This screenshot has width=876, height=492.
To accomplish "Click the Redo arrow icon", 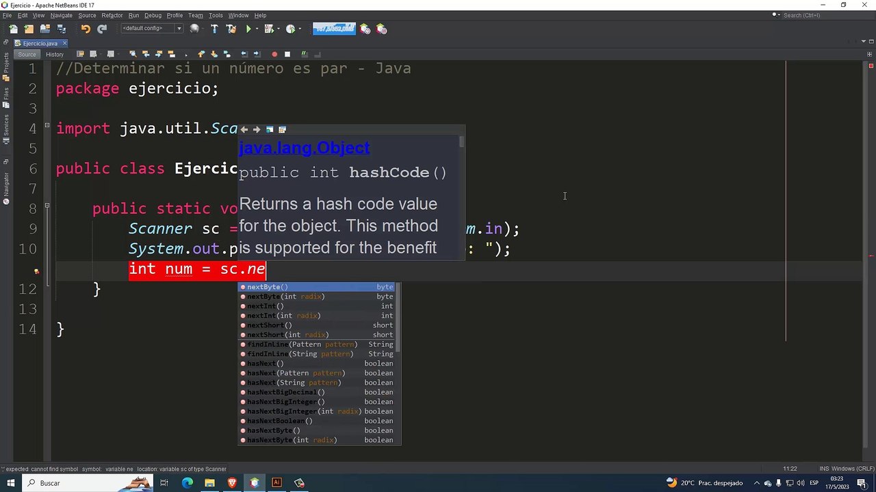I will (102, 29).
